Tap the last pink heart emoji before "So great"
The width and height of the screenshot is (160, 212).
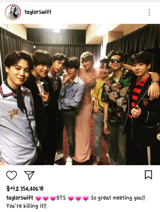(x=86, y=198)
